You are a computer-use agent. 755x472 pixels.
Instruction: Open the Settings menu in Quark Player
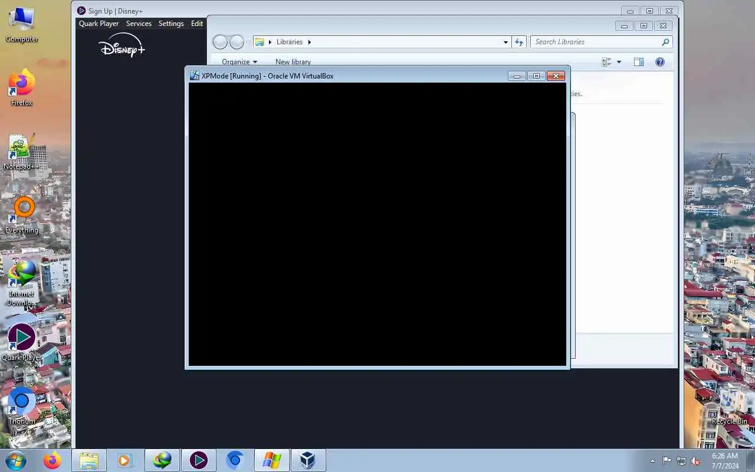[171, 24]
